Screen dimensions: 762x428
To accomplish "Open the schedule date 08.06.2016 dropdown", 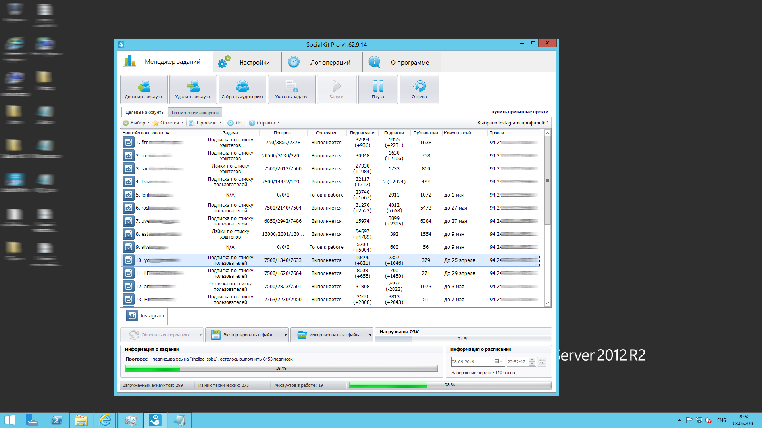I will click(498, 362).
